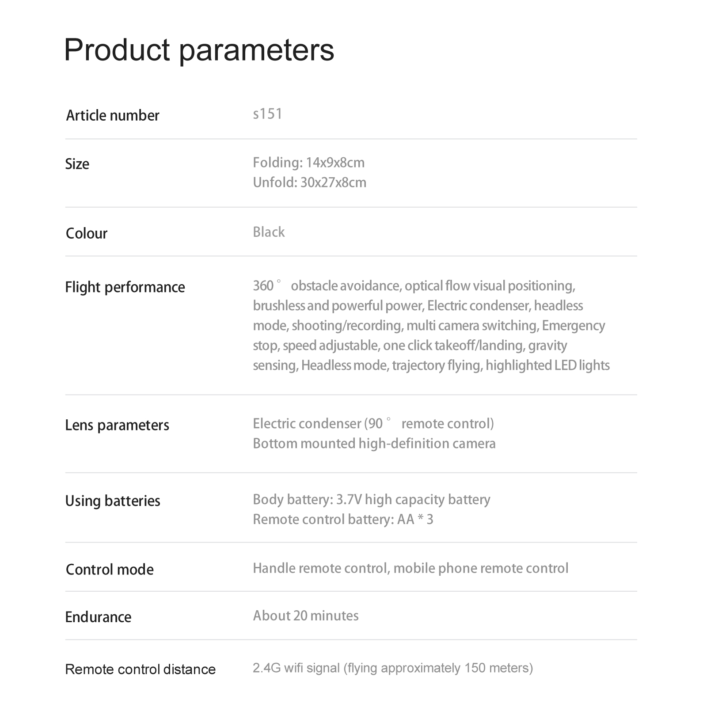Click the 2.4G wifi signal distance text
707x707 pixels.
[x=392, y=668]
